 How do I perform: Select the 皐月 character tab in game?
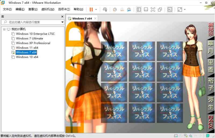(x=211, y=48)
